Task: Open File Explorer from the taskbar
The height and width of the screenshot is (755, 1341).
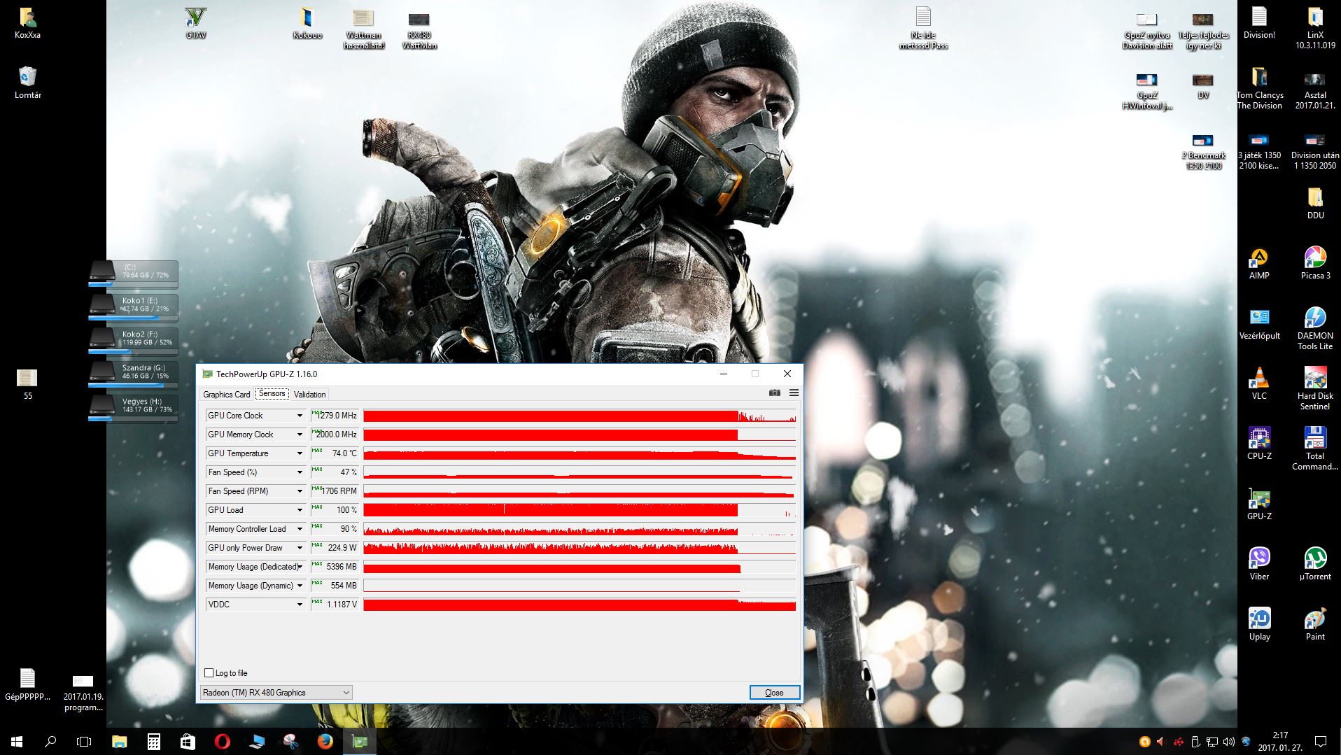Action: click(x=120, y=742)
